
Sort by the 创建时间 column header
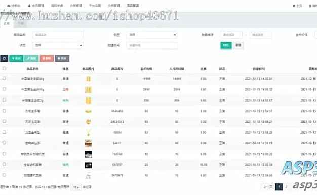pos(259,69)
